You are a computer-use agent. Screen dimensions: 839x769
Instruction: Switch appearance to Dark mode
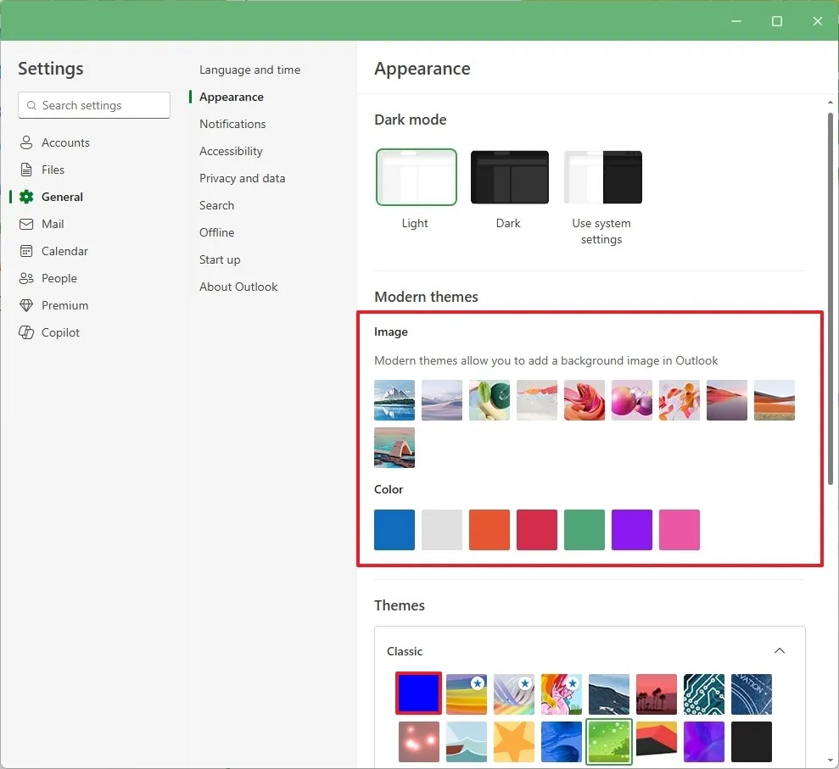tap(508, 176)
